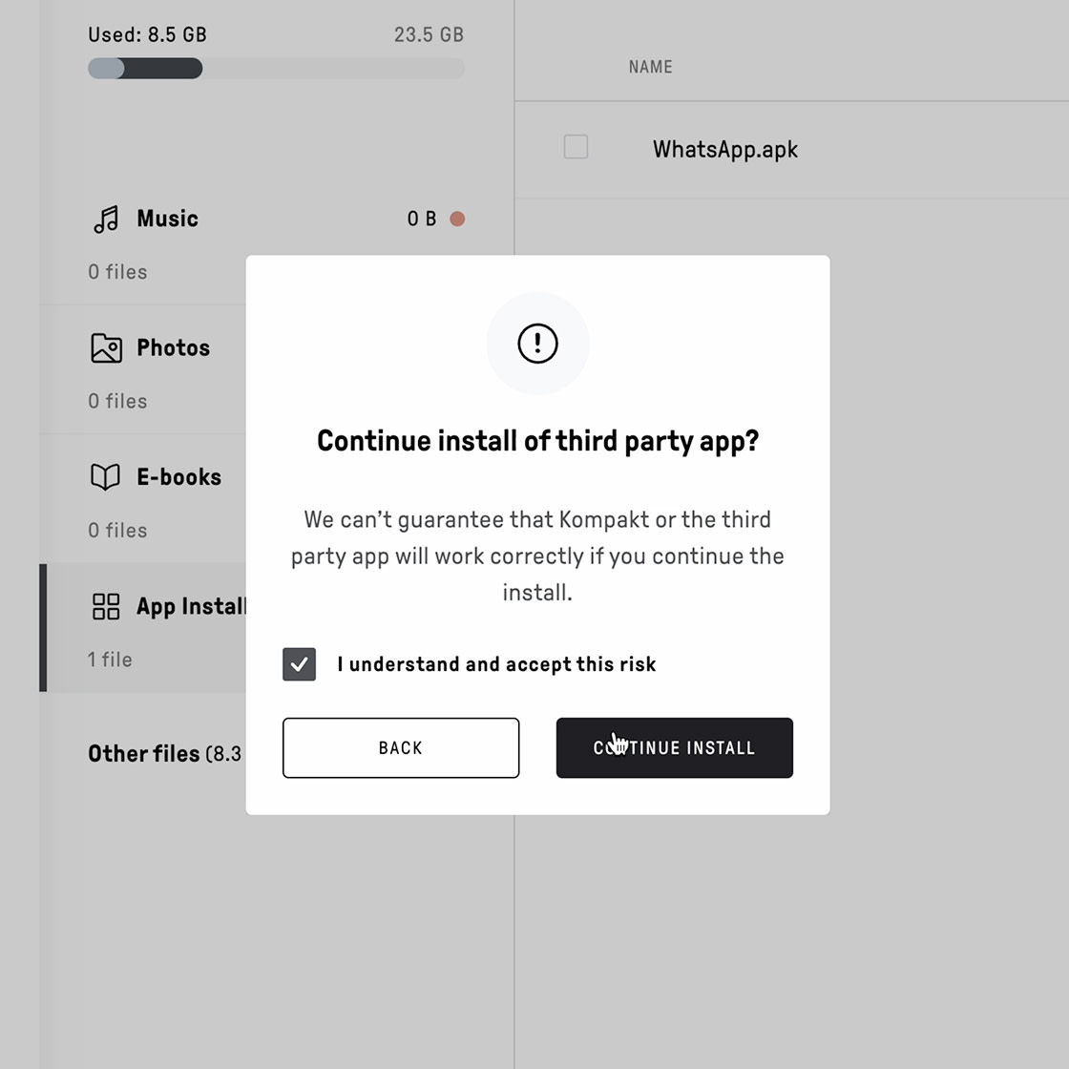Click the Photos picture icon
Viewport: 1069px width, 1069px height.
click(106, 347)
